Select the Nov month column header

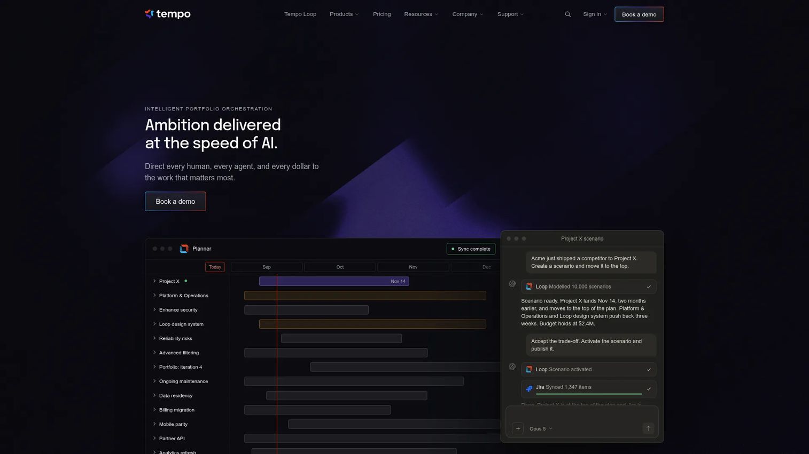click(413, 267)
